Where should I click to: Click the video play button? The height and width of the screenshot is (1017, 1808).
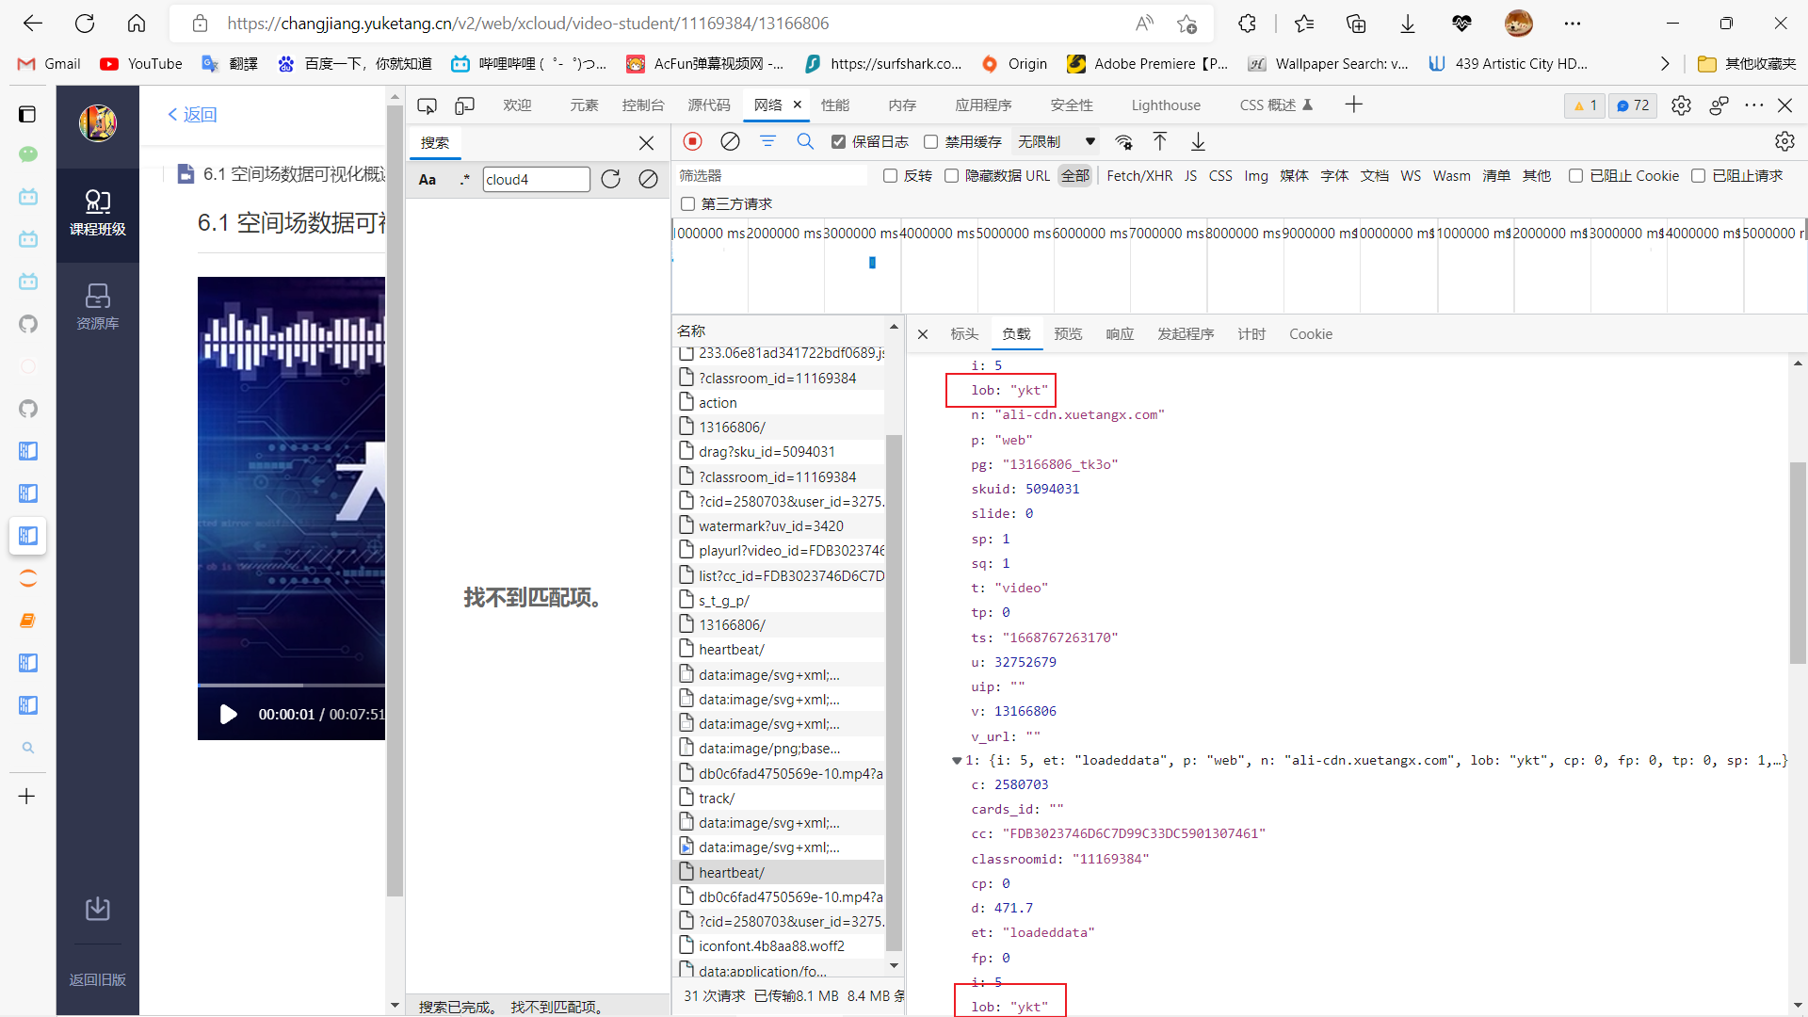coord(228,714)
